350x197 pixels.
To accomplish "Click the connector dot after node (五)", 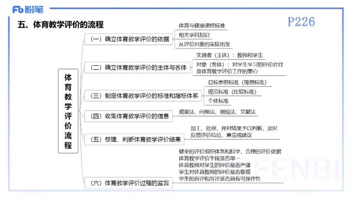I will point(185,140).
